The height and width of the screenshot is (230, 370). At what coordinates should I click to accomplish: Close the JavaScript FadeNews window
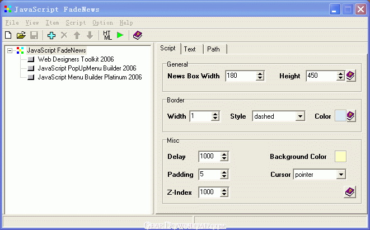pos(361,10)
